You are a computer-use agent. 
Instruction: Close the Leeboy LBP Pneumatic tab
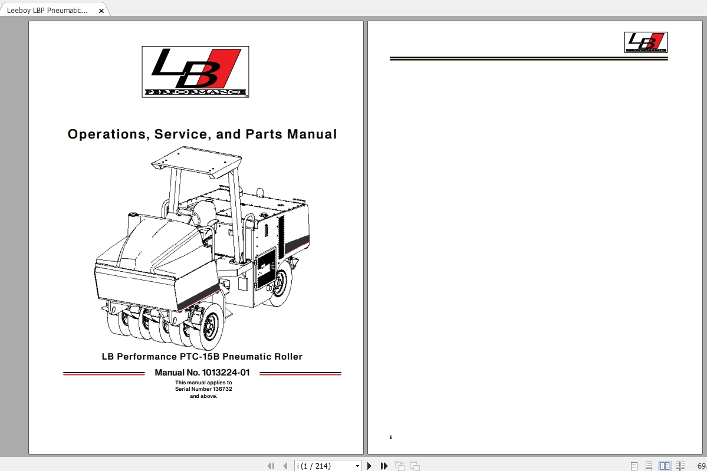[101, 11]
